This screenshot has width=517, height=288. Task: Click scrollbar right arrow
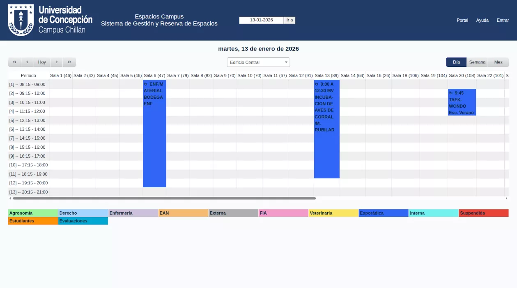tap(506, 198)
